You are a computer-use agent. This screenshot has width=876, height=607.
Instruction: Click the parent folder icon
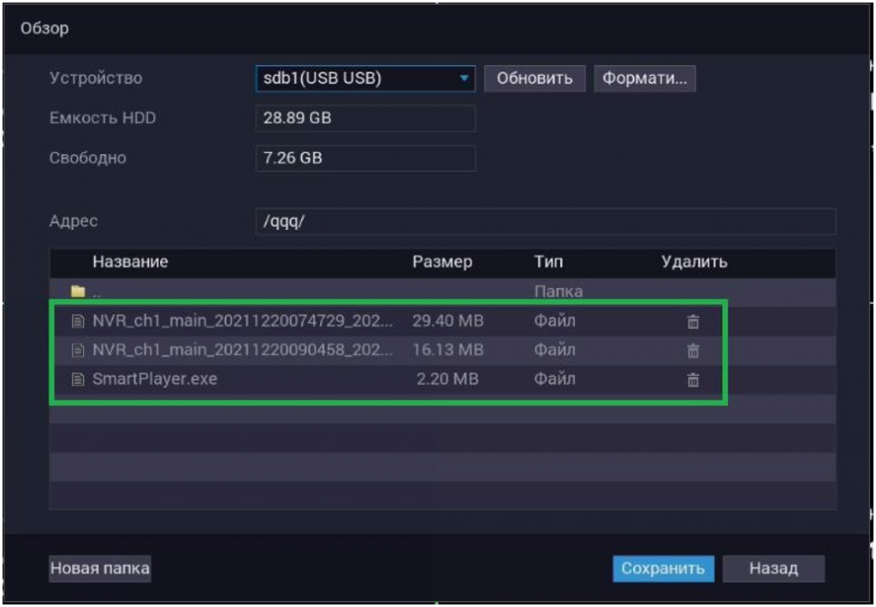click(79, 292)
